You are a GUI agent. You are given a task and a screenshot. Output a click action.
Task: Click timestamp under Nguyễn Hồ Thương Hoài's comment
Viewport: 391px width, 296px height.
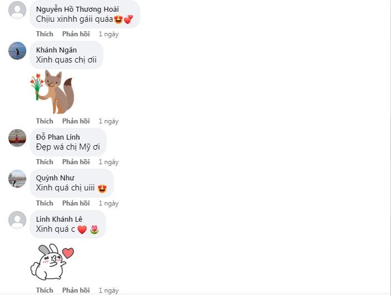click(x=108, y=34)
